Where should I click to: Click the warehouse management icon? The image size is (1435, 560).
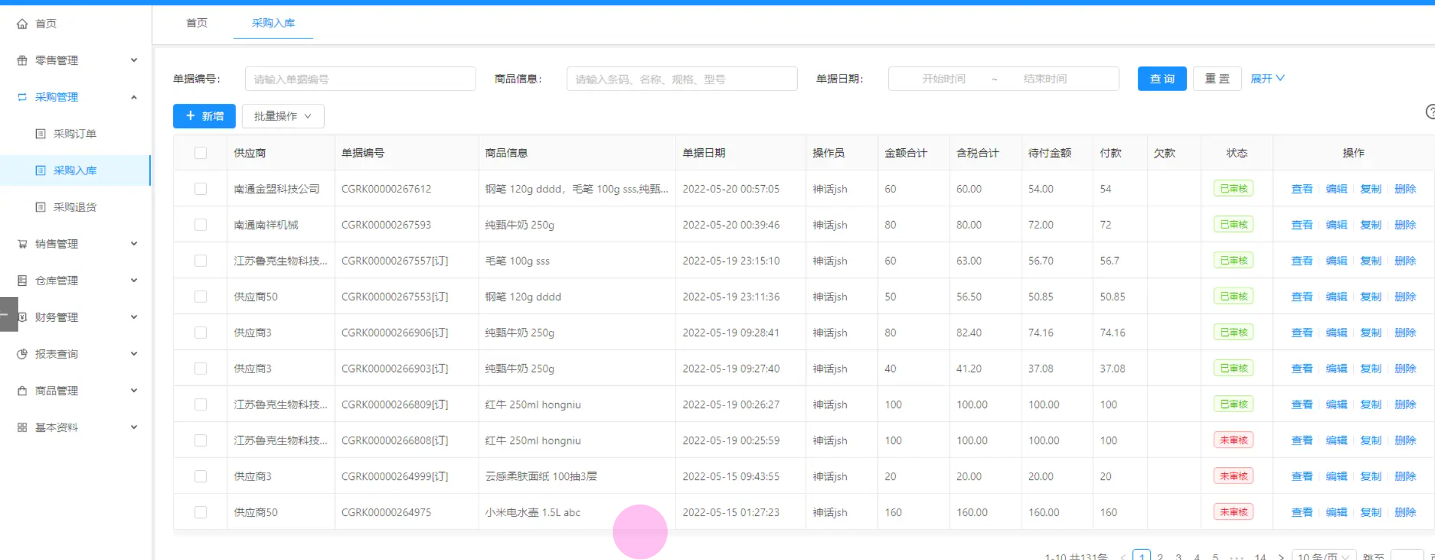(x=22, y=280)
